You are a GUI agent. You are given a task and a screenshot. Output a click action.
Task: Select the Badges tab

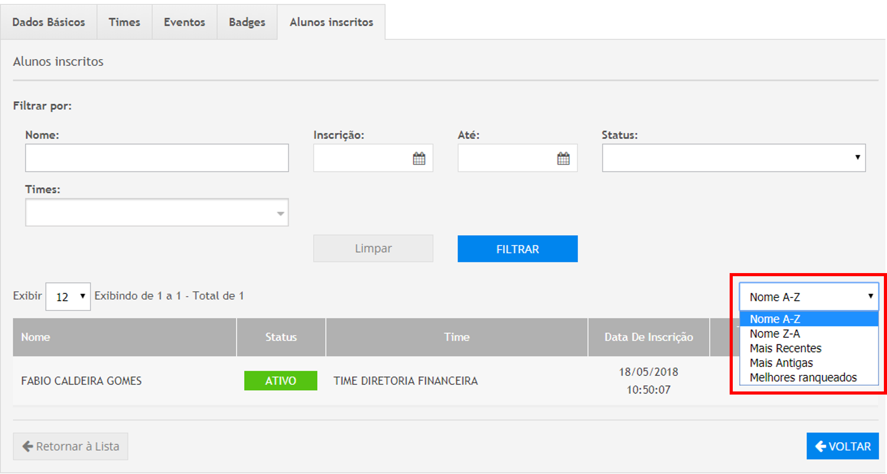pyautogui.click(x=247, y=22)
